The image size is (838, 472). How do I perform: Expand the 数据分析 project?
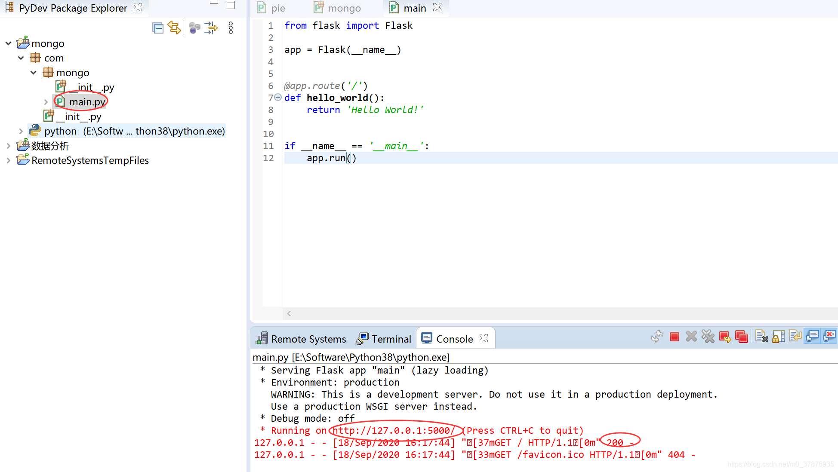[x=9, y=146]
